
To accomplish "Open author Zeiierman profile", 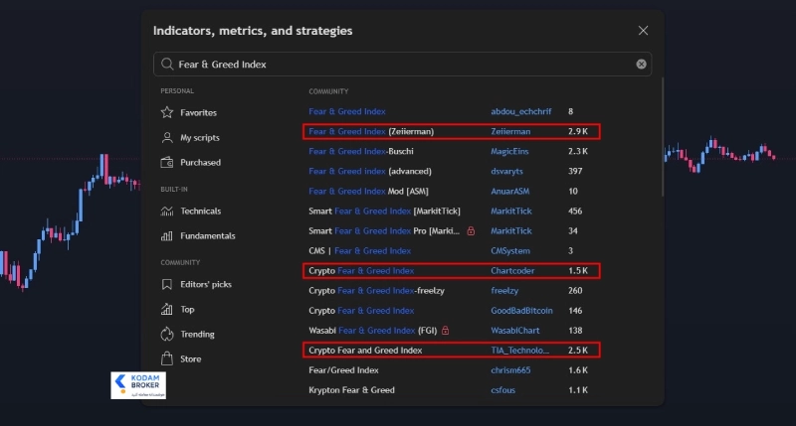I will tap(510, 131).
